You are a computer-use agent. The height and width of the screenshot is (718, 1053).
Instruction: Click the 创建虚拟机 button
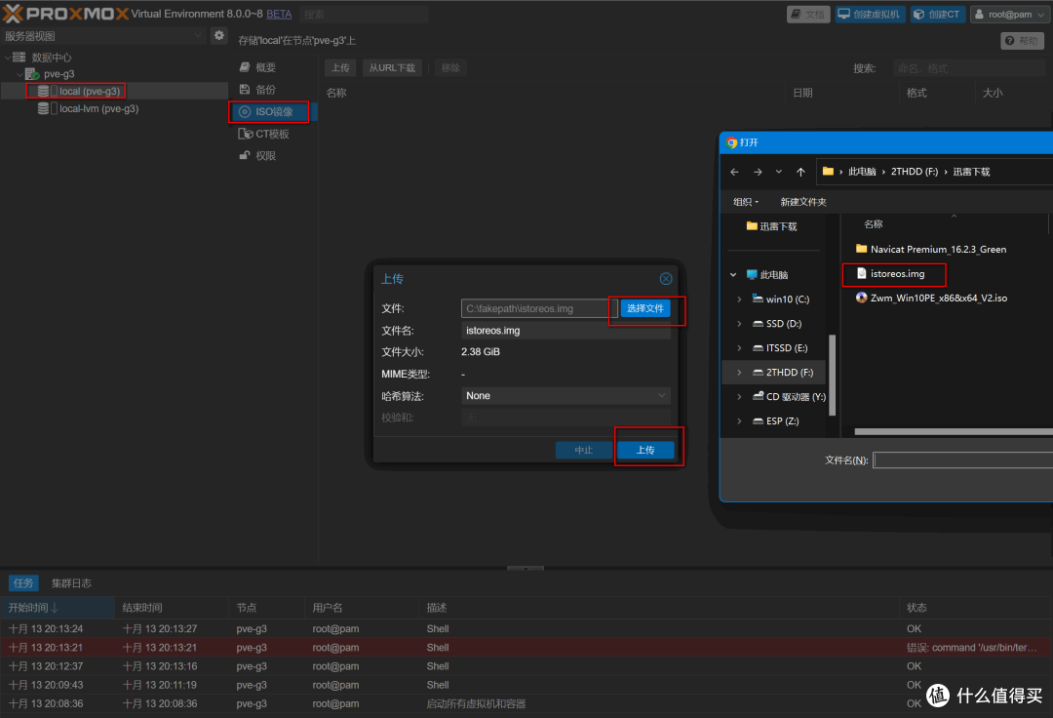coord(870,14)
